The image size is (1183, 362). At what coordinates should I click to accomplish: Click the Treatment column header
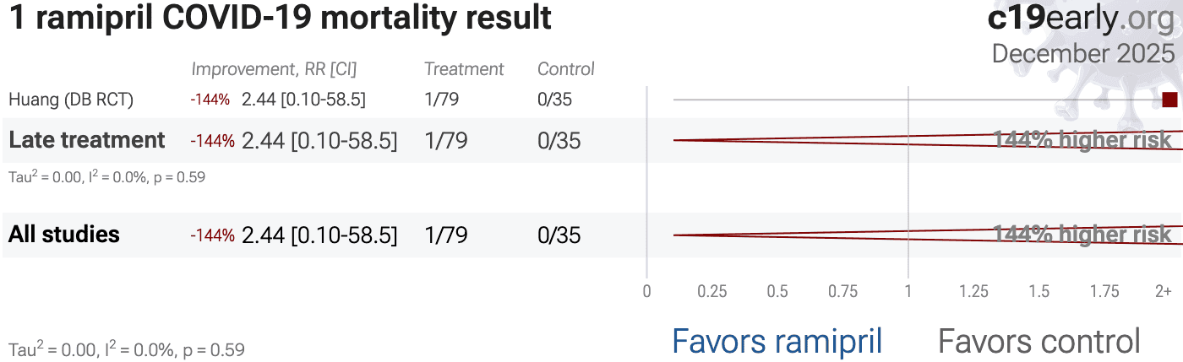(464, 69)
